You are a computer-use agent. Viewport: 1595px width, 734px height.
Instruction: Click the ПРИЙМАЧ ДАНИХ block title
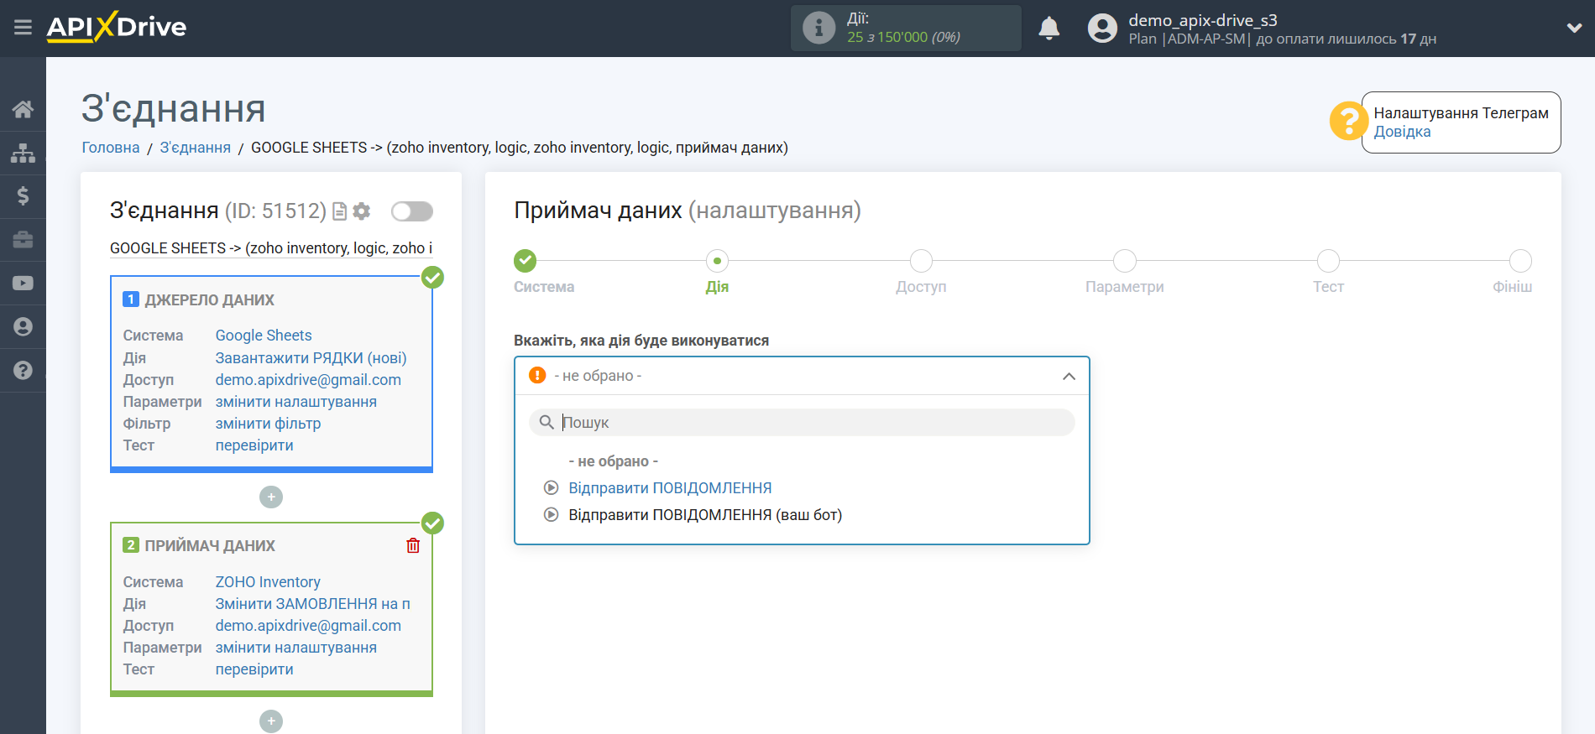(210, 546)
